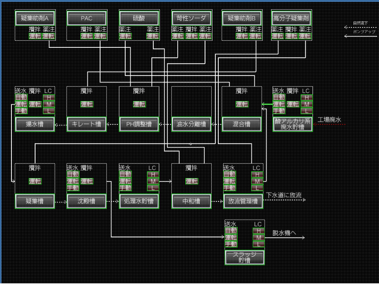Open the 高分子凝集剤 tank button

pos(291,18)
